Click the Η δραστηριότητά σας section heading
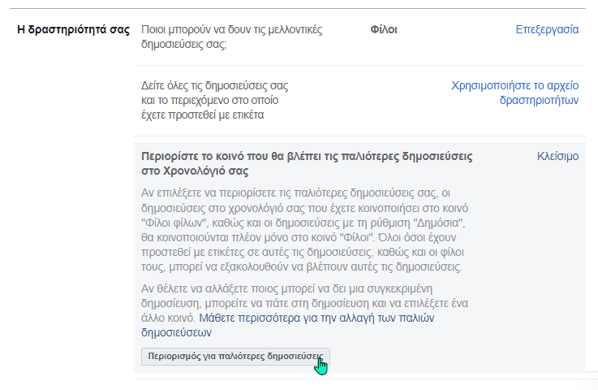 (x=74, y=30)
